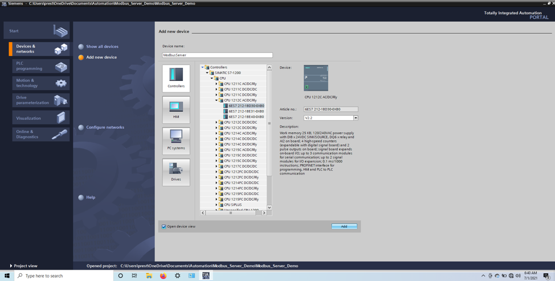The height and width of the screenshot is (281, 555).
Task: Select the Controllers device category
Action: 176,78
